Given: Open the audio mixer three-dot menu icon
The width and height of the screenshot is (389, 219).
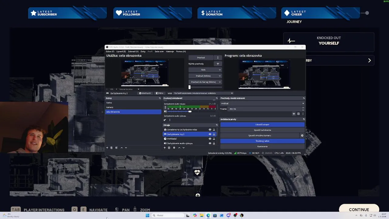Looking at the screenshot, I should 170,120.
